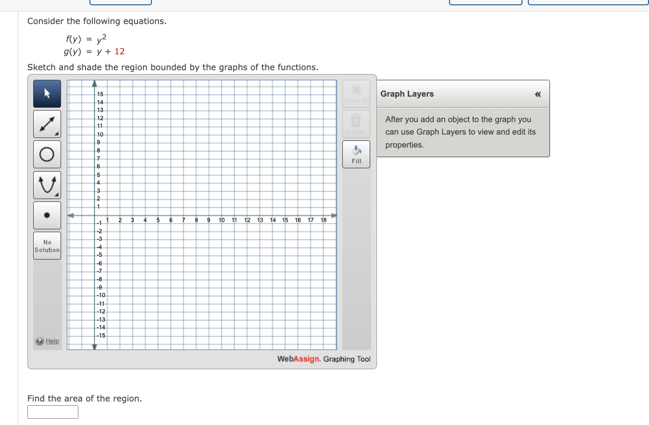Viewport: 649px width, 425px height.
Task: Select the arrow selection tool
Action: (47, 93)
